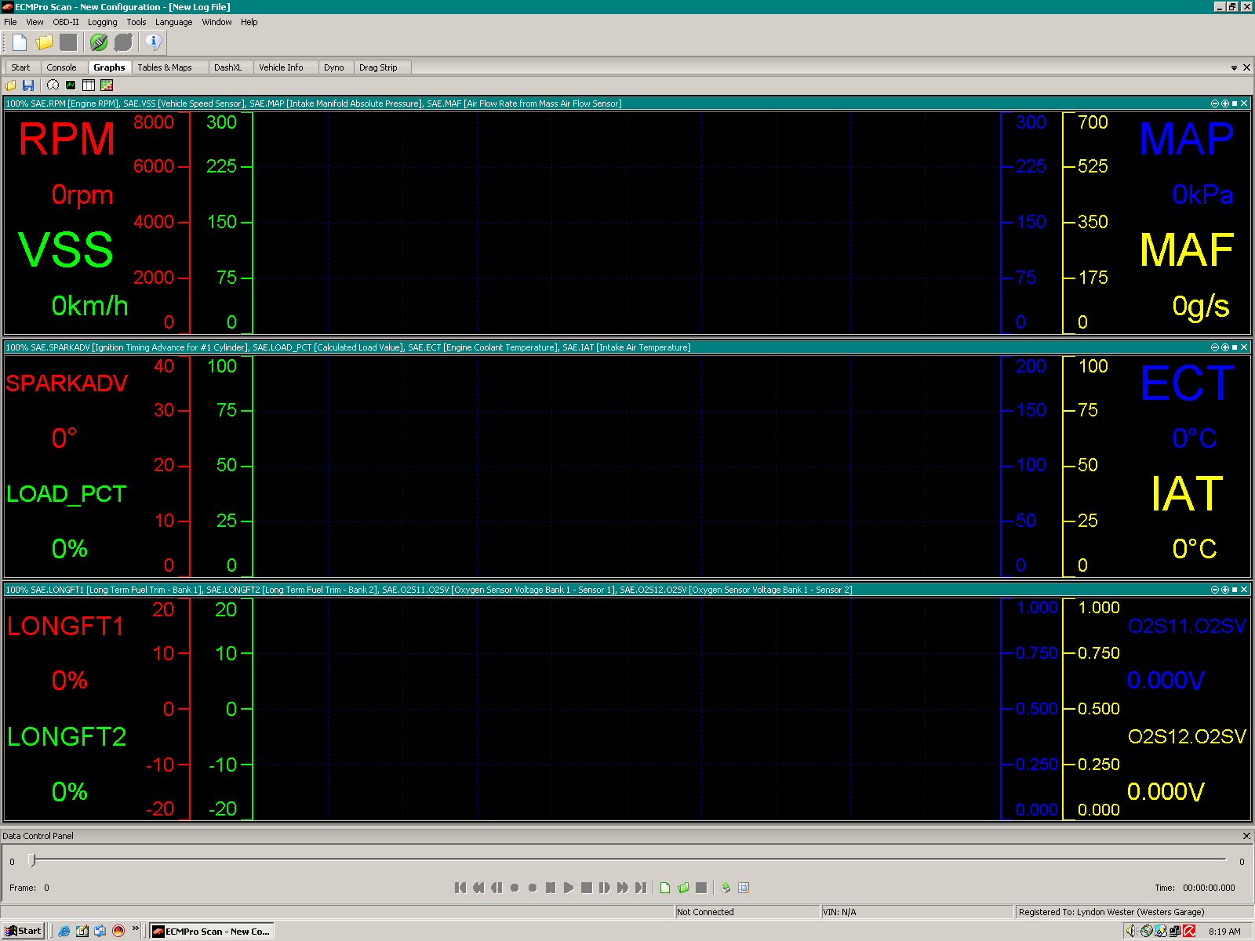Click the volume speaker tray icon
The image size is (1255, 941).
pos(1131,931)
